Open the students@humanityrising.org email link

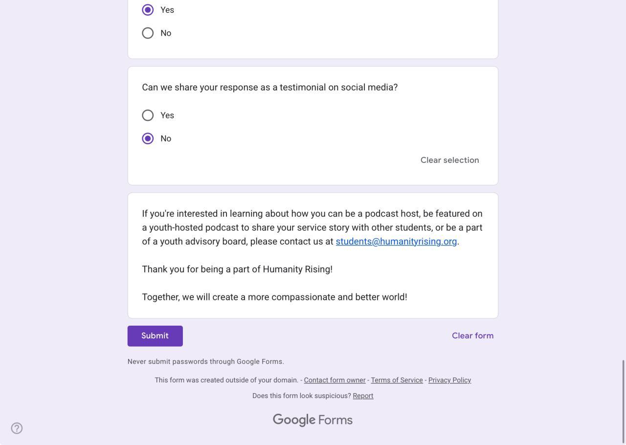(396, 242)
